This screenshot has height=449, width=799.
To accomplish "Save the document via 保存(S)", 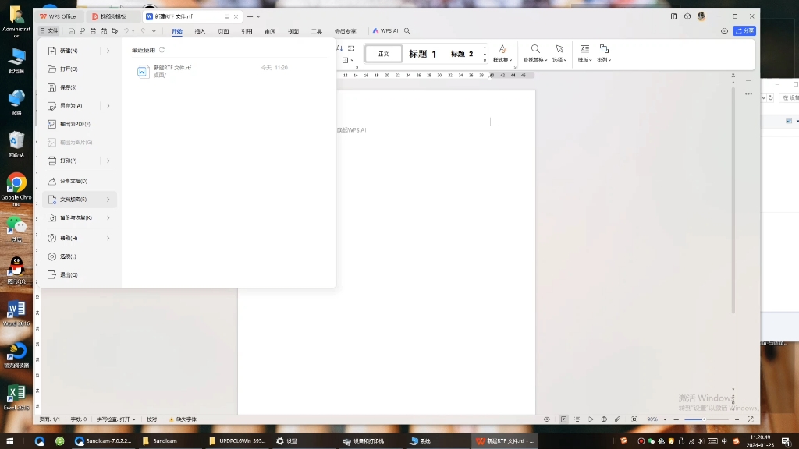I will click(x=69, y=87).
